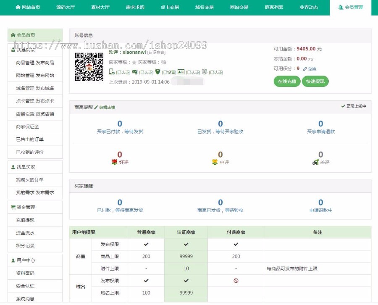Select 域名交易 from the navigation bar
The height and width of the screenshot is (305, 378).
pyautogui.click(x=205, y=7)
